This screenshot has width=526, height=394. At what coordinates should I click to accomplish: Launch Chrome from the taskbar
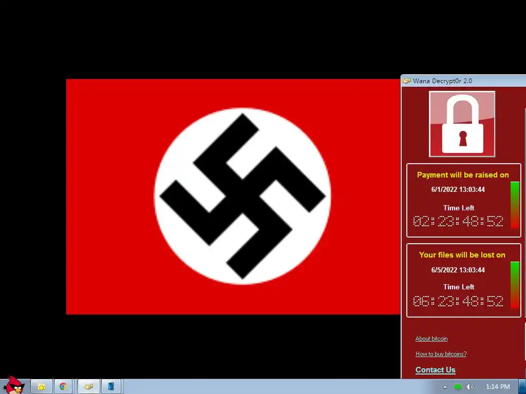63,387
